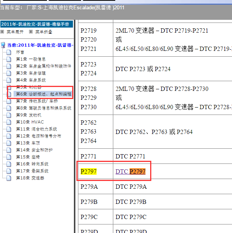Screen dimensions: 232x233
Task: Open chapter 第15章 座椅
Action: [x=28, y=157]
